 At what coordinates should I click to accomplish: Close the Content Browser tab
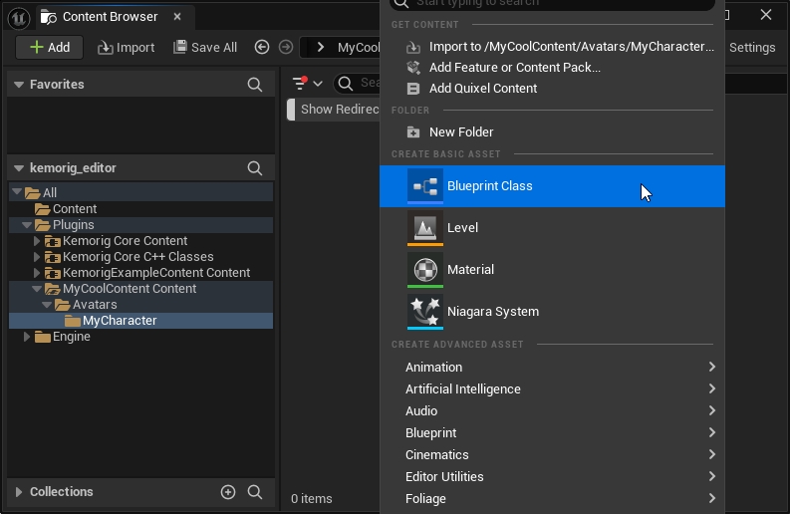click(x=176, y=17)
